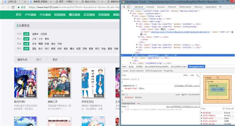Switch to the Properties sub-tab

coord(168,71)
